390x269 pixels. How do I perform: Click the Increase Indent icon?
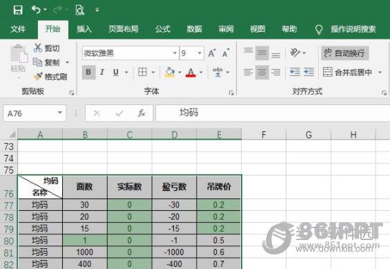pyautogui.click(x=309, y=72)
